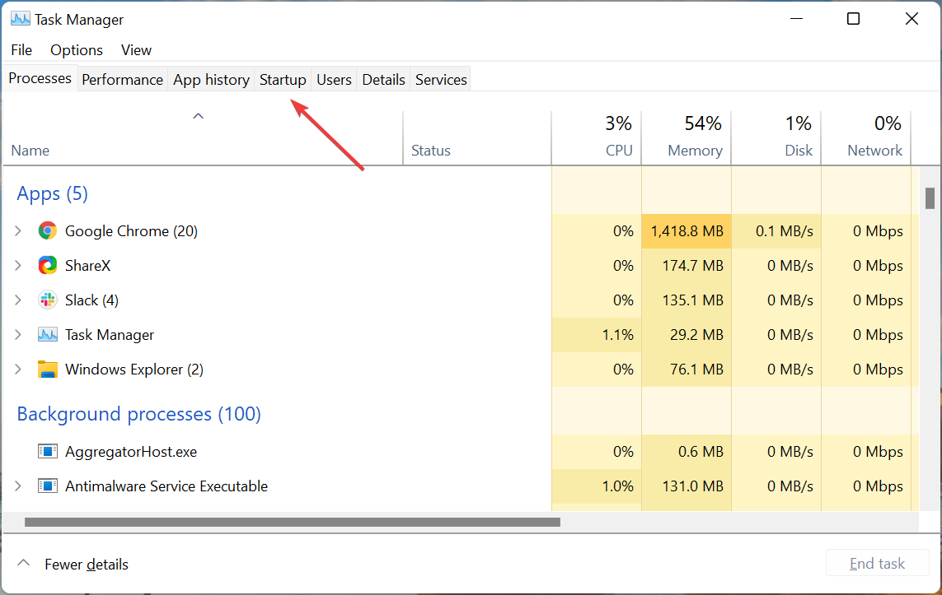
Task: Select Task Manager's 1.1% CPU cell
Action: point(597,335)
